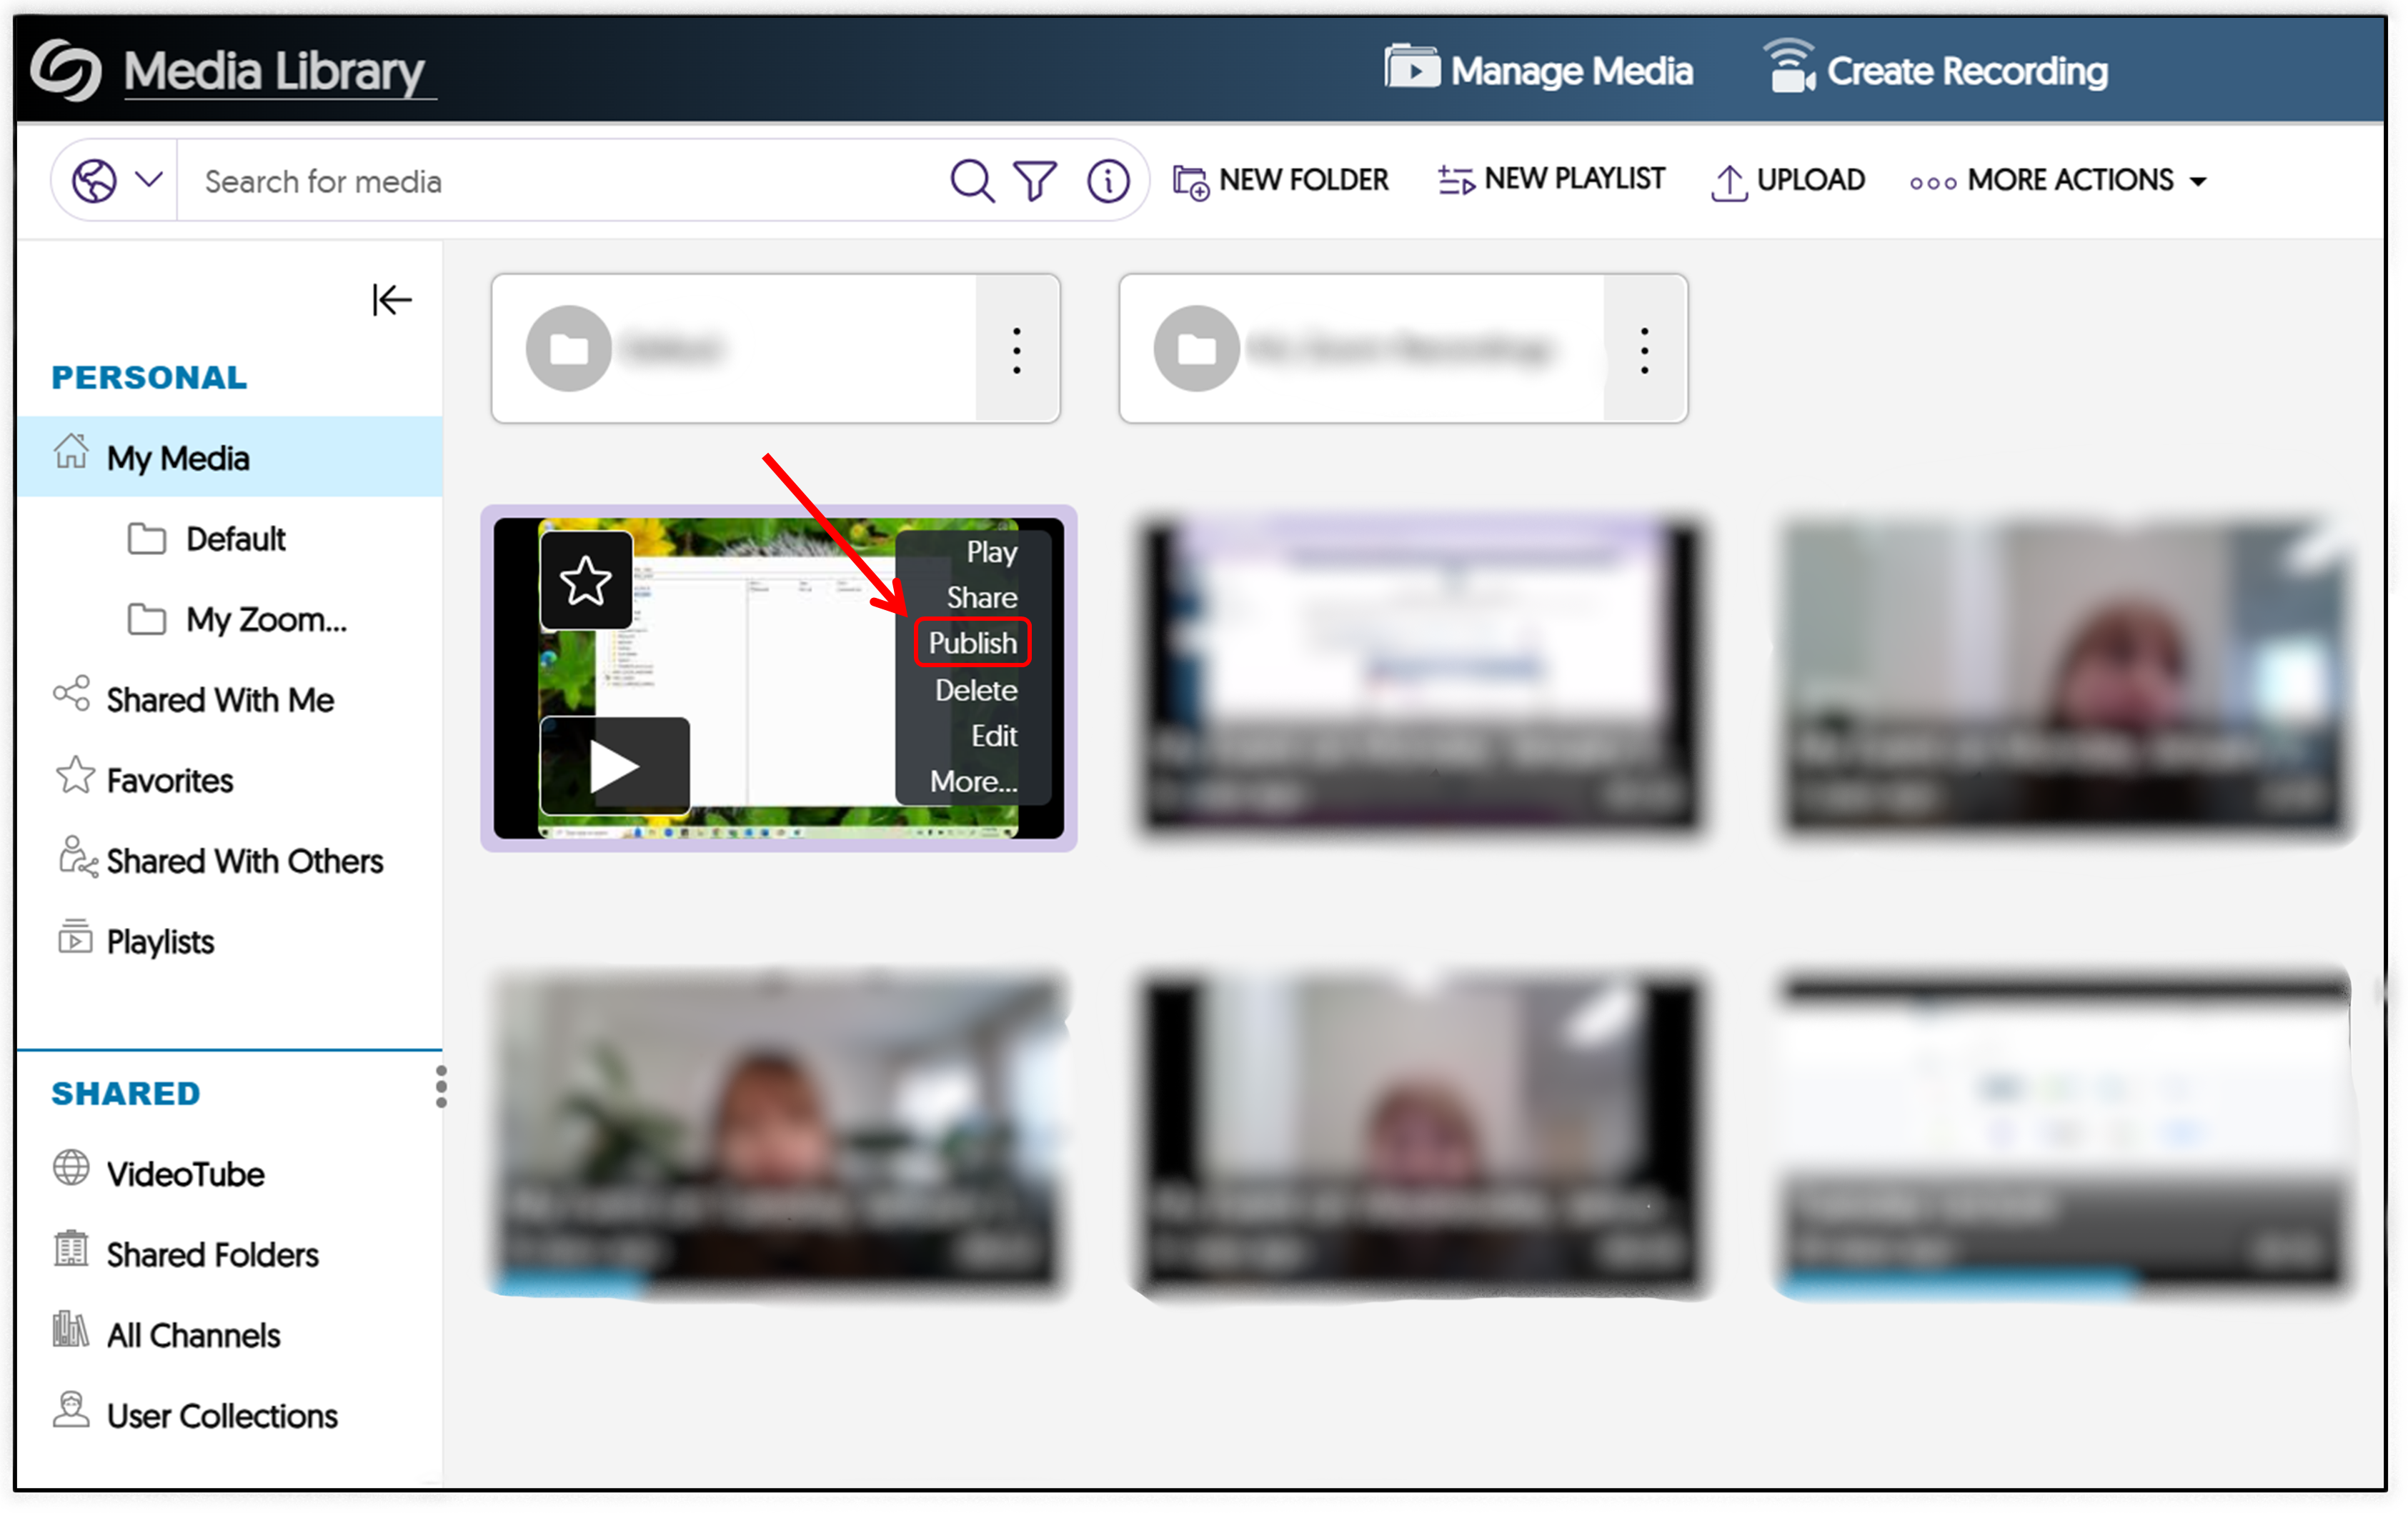Image resolution: width=2408 pixels, height=1513 pixels.
Task: Click the Shared With Others person icon
Action: click(77, 856)
